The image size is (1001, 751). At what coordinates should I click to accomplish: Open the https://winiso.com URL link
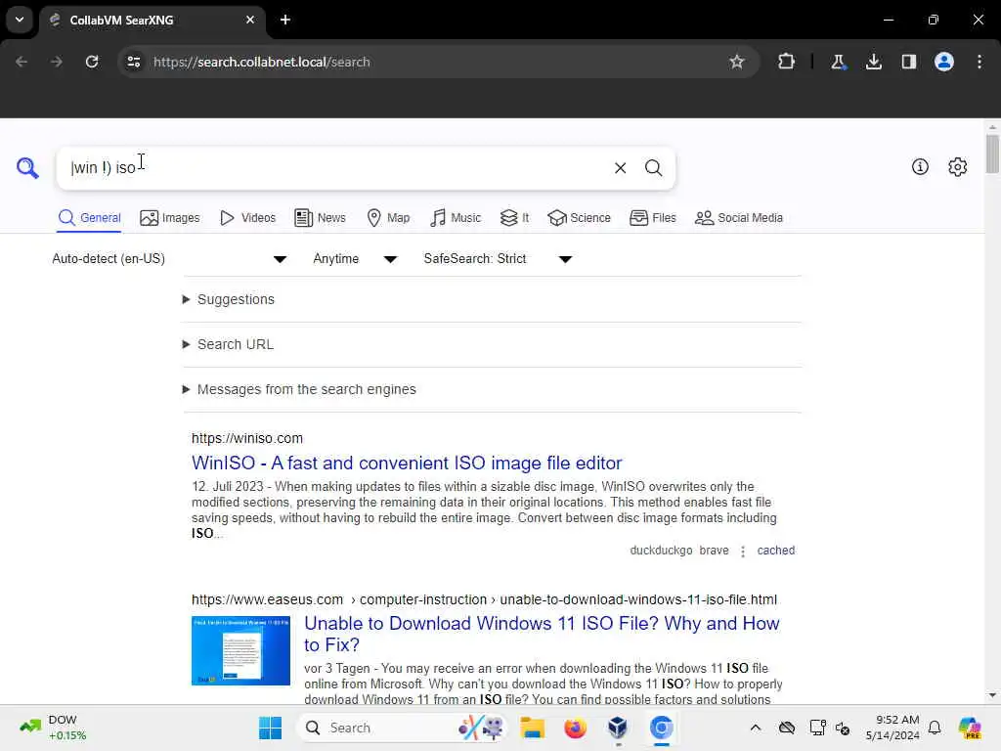(x=247, y=438)
